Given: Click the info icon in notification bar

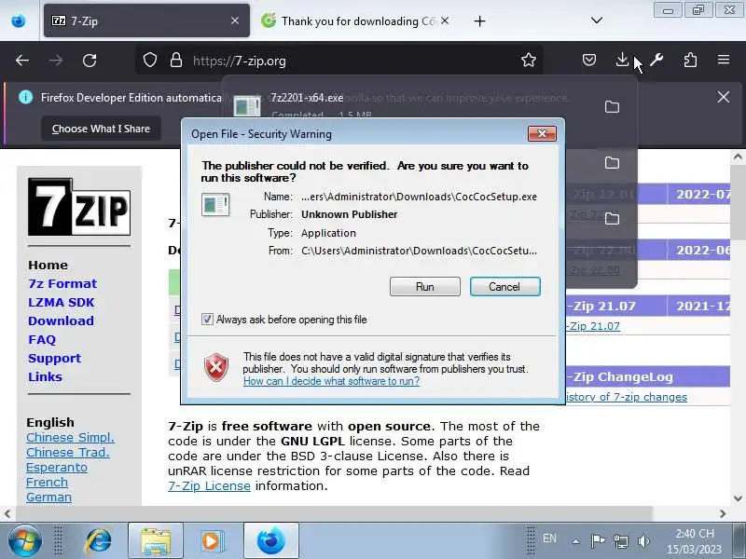Looking at the screenshot, I should [x=26, y=97].
